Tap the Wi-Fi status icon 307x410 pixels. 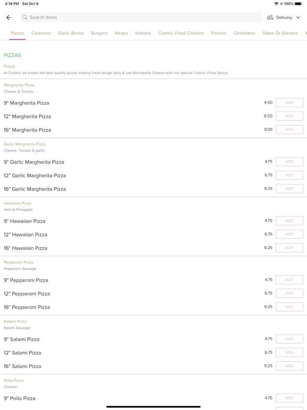point(276,4)
